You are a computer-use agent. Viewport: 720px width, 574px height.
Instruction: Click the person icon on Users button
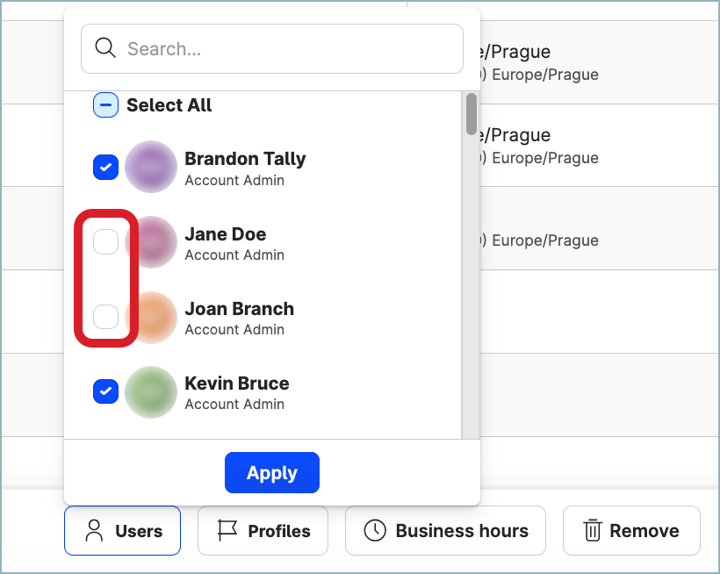[x=94, y=530]
